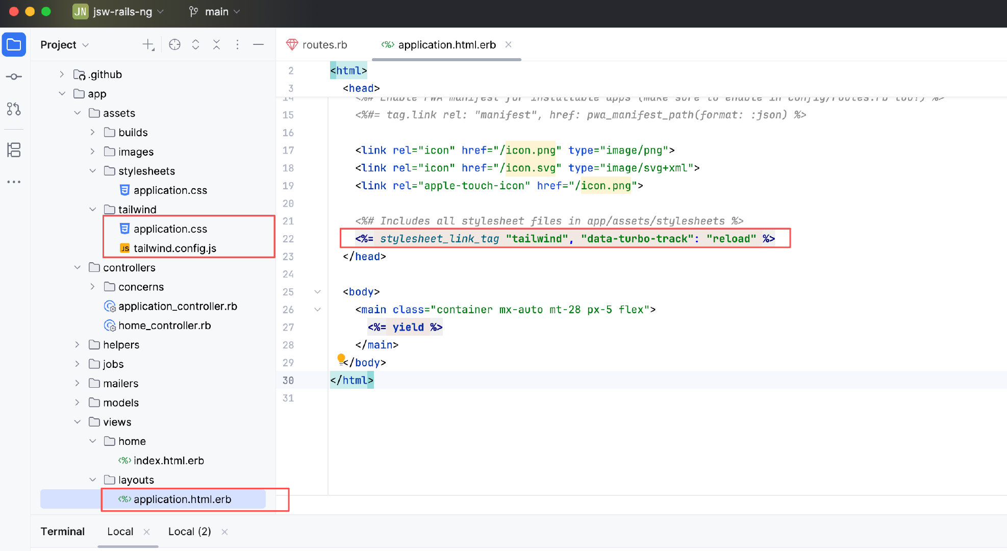Open Project panel options three-dot menu
The width and height of the screenshot is (1007, 551).
point(237,45)
